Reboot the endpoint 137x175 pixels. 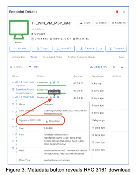pos(101,23)
